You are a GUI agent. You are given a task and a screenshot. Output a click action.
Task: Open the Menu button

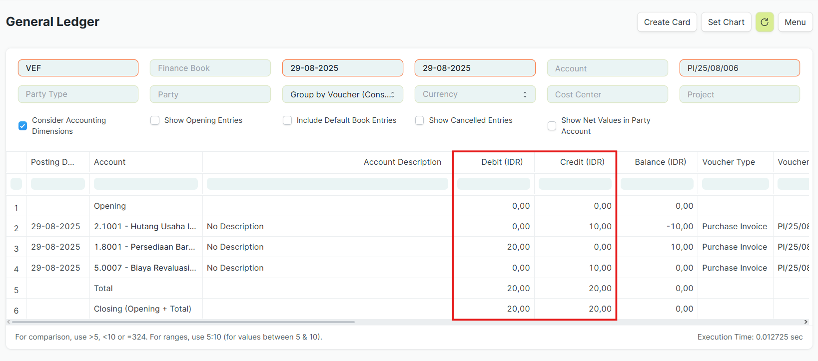click(x=795, y=22)
